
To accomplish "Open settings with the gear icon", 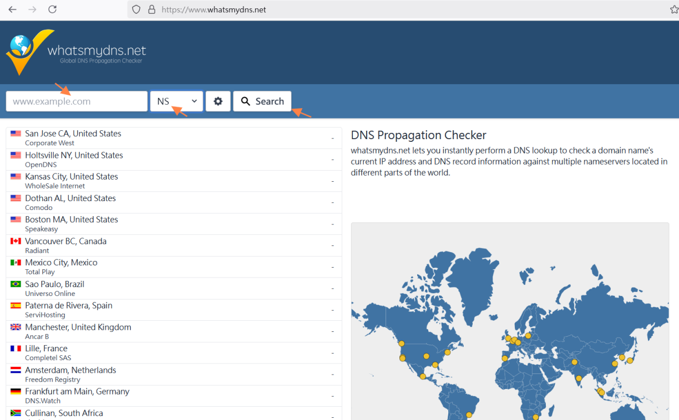I will click(218, 101).
